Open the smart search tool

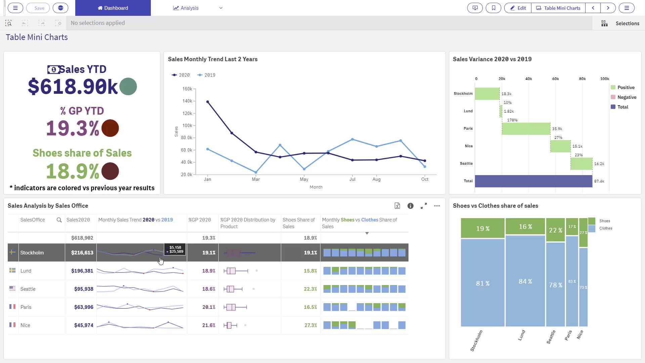click(8, 23)
